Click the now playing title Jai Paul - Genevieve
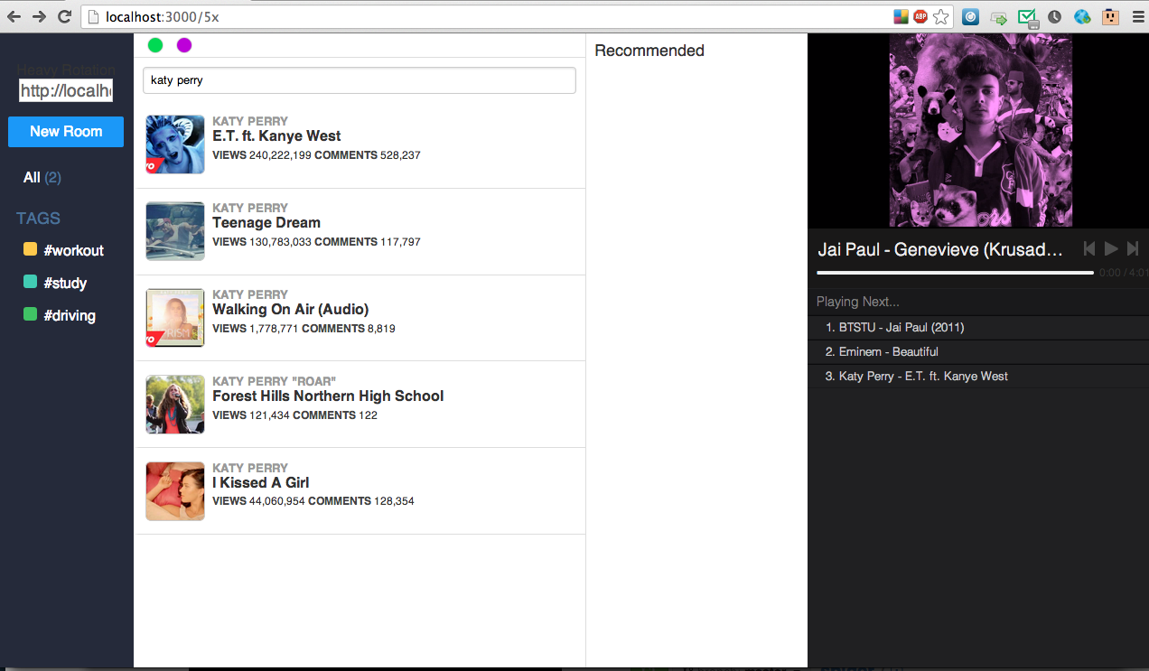The width and height of the screenshot is (1149, 671). (x=940, y=250)
